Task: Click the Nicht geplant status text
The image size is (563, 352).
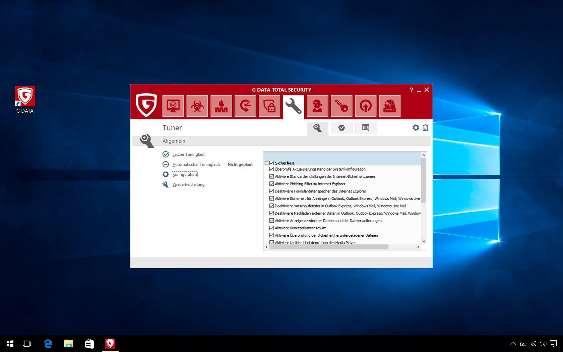Action: point(240,165)
